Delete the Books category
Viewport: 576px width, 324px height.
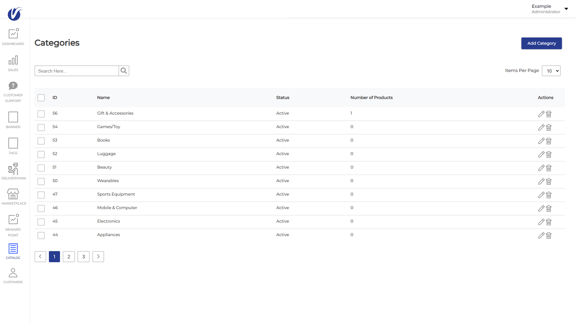[549, 141]
